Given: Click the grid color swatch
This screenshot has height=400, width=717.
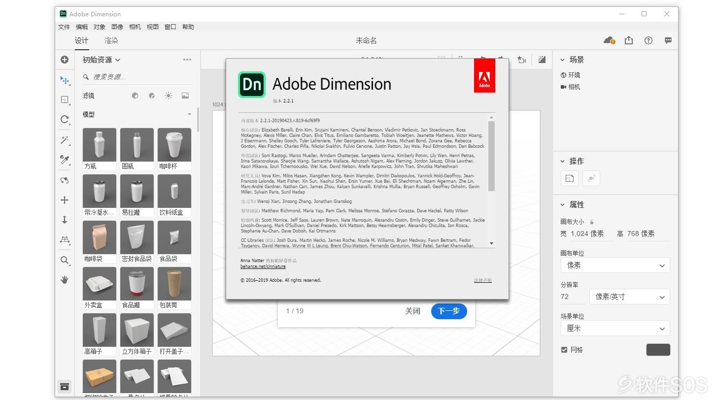Looking at the screenshot, I should [658, 350].
